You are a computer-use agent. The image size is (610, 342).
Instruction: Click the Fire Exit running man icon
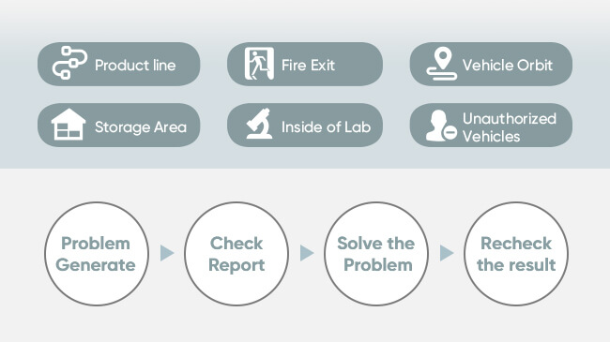pos(259,64)
